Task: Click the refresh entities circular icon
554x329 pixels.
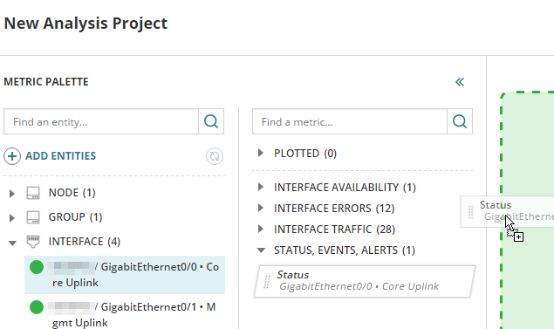Action: [x=215, y=156]
